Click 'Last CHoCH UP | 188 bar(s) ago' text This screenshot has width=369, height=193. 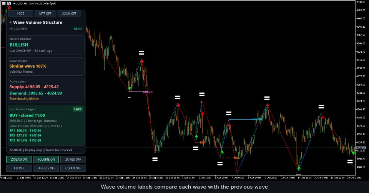click(31, 51)
